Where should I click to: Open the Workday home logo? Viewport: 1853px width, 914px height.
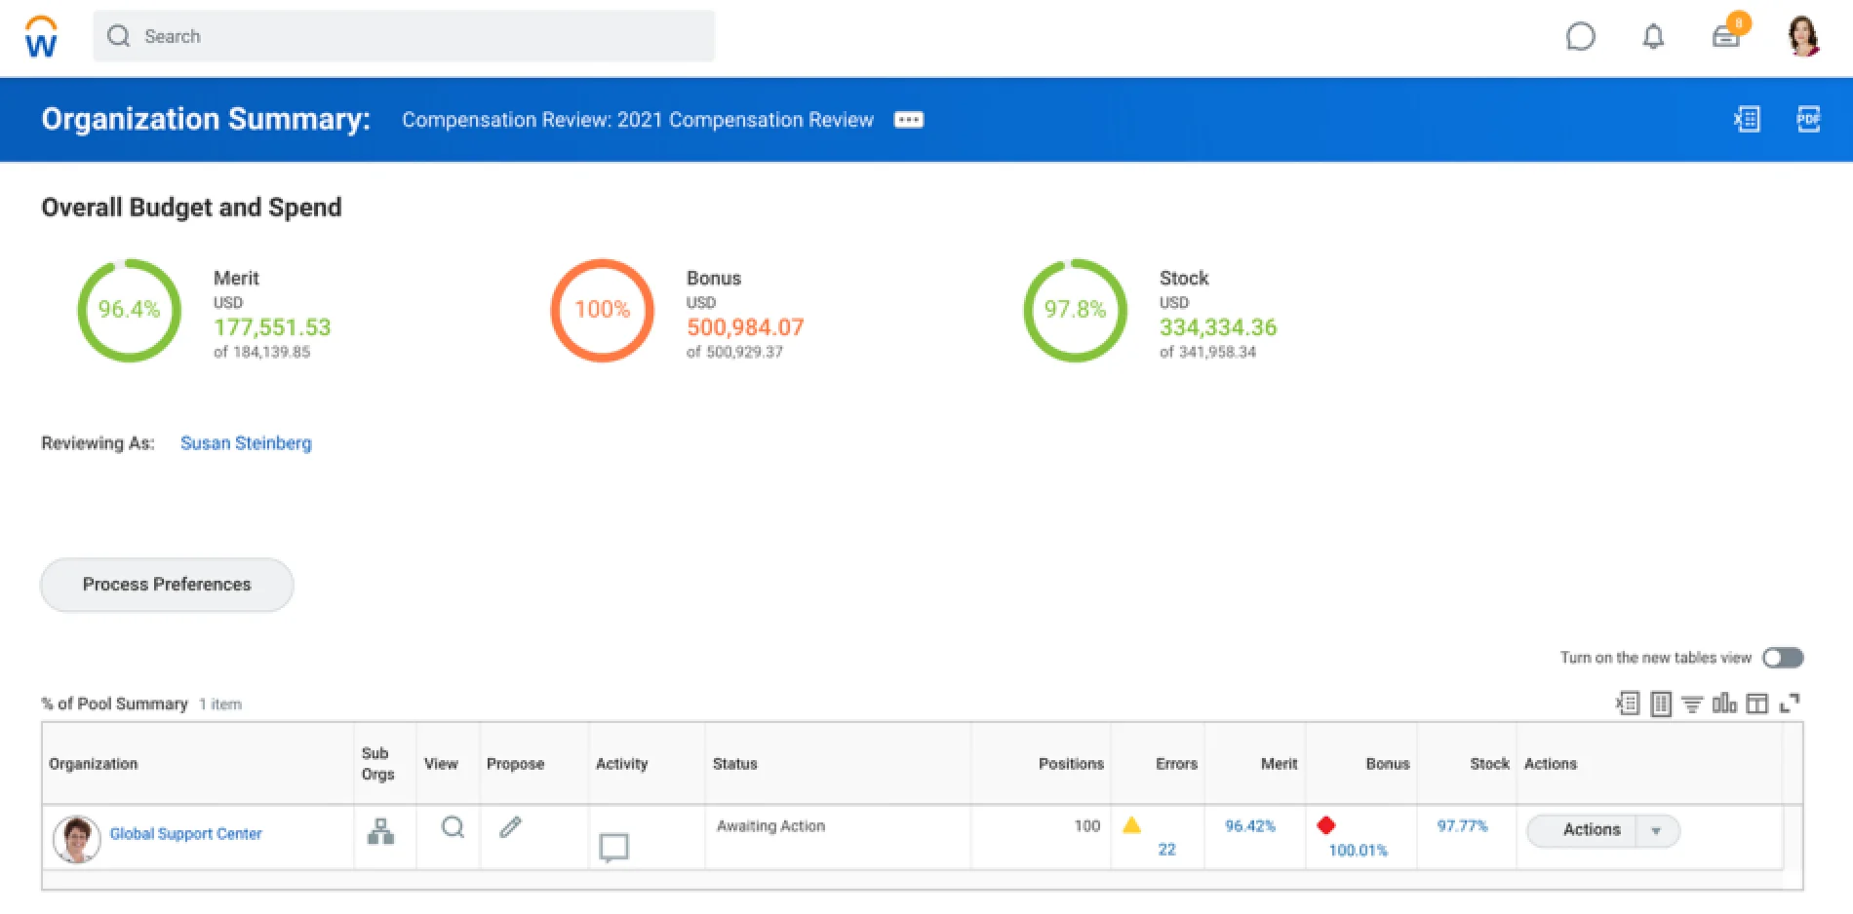pos(41,37)
